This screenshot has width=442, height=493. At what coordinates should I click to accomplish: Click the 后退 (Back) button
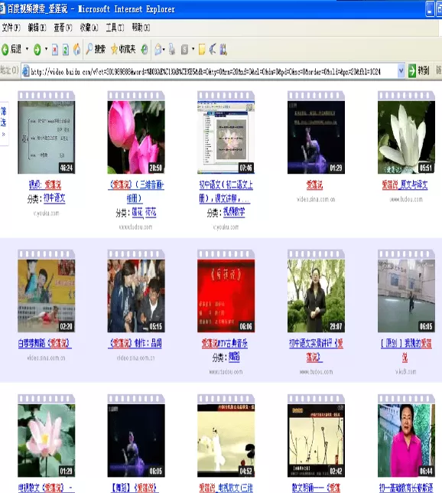[x=11, y=49]
